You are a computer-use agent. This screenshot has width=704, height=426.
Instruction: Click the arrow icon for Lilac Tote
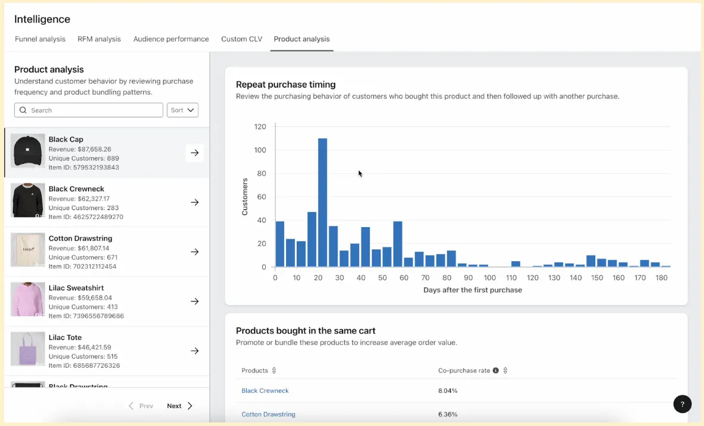(x=194, y=351)
